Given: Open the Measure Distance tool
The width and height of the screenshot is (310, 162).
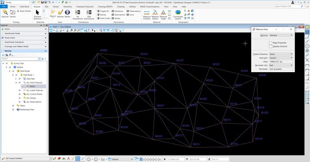Looking at the screenshot, I should pos(147,15).
